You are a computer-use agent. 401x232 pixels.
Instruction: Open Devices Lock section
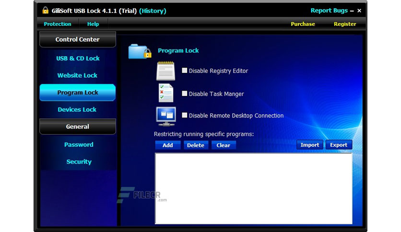(x=77, y=110)
